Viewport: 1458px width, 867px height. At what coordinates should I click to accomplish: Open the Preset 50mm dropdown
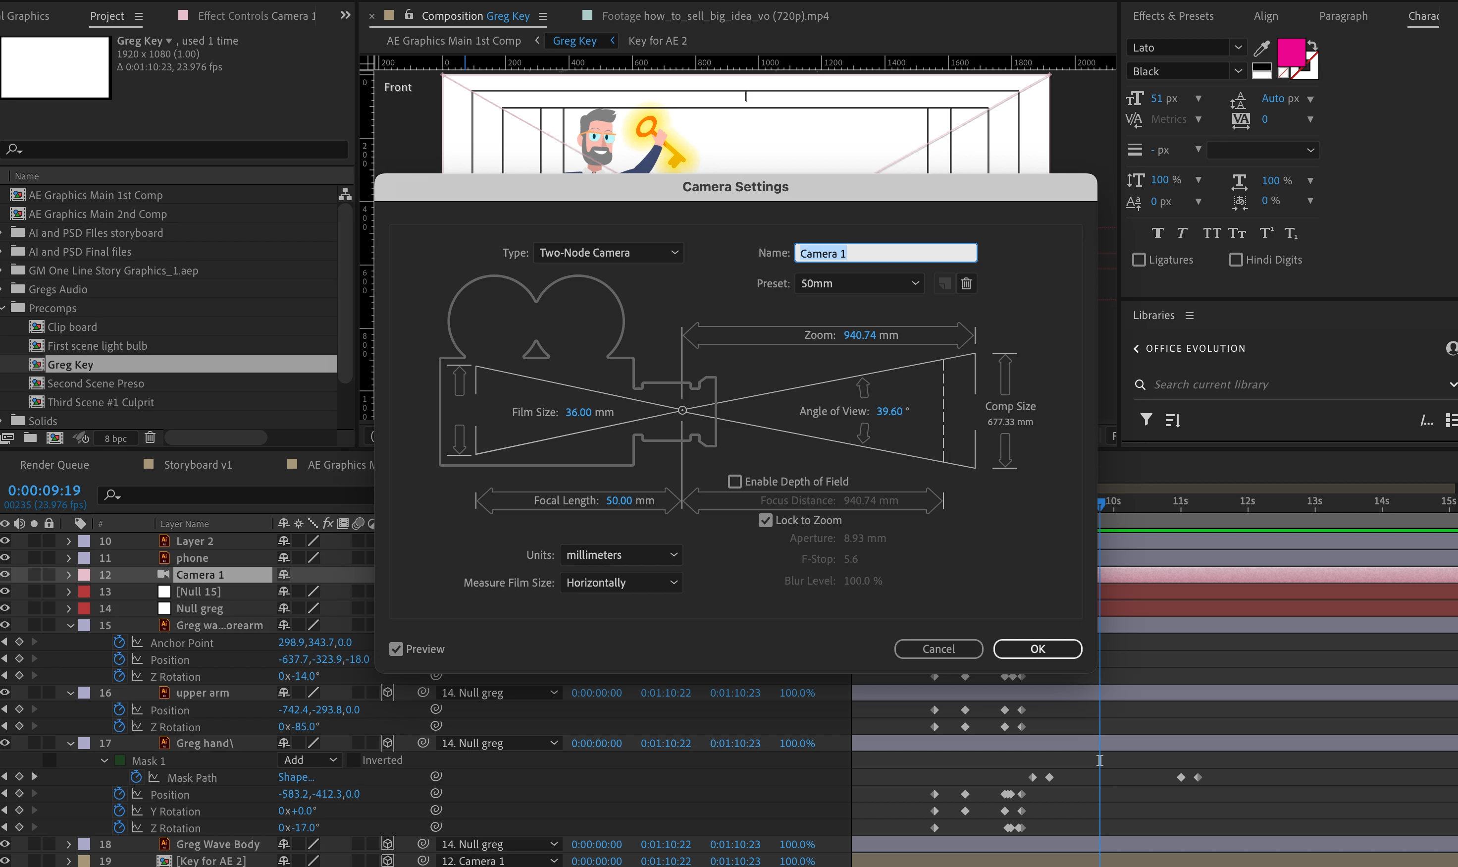[859, 283]
